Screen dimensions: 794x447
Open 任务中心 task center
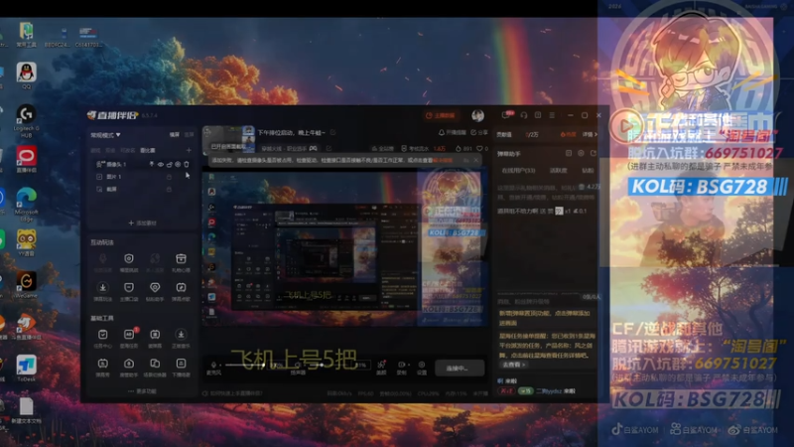[x=103, y=338]
